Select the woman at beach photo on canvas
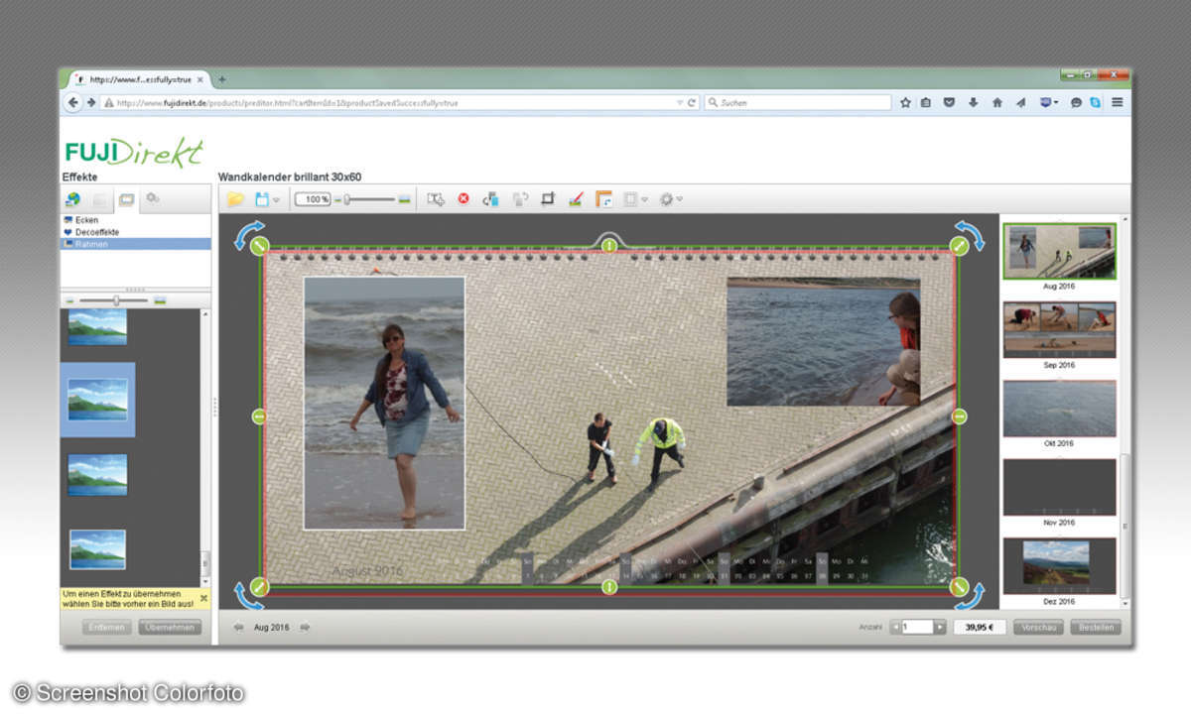The width and height of the screenshot is (1191, 714). click(x=384, y=403)
